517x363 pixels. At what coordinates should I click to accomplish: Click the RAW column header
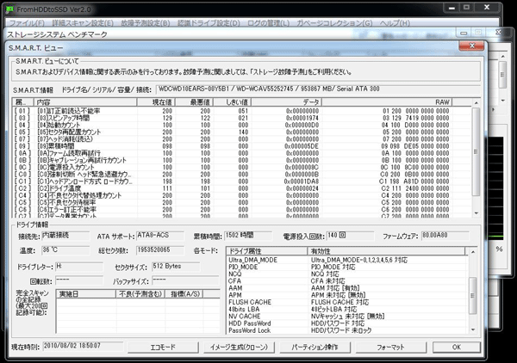tap(387, 102)
